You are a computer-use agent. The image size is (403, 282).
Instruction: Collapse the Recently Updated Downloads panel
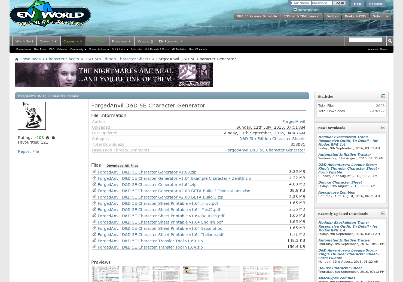tap(383, 213)
